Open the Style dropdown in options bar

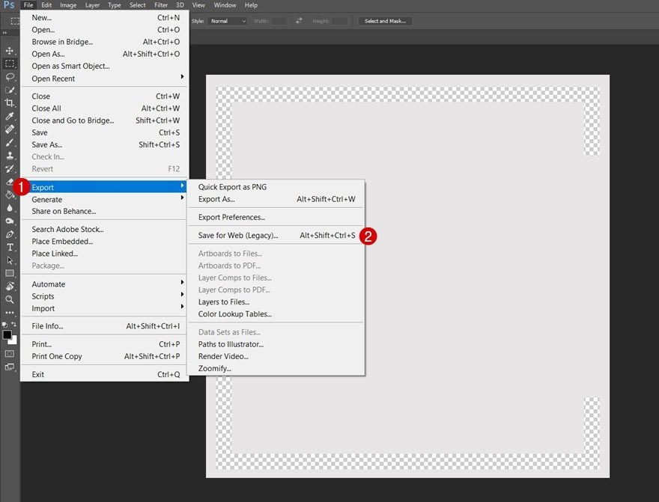pyautogui.click(x=228, y=21)
